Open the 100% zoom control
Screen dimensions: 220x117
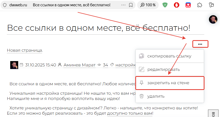pos(148,5)
